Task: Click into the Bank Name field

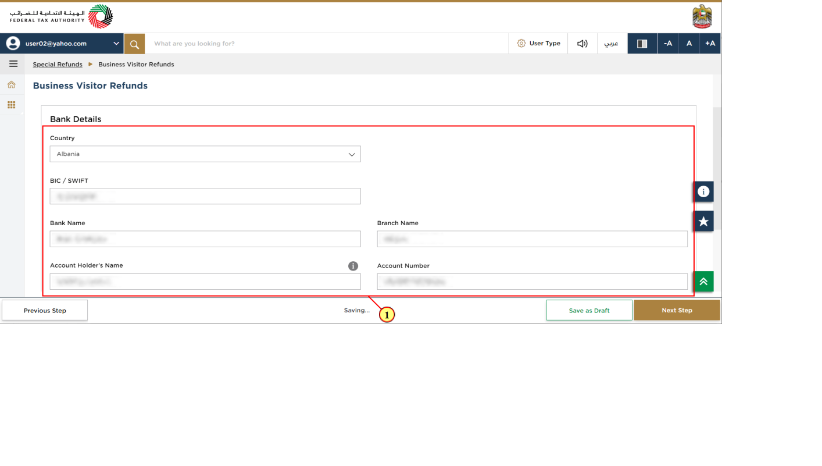Action: tap(205, 239)
